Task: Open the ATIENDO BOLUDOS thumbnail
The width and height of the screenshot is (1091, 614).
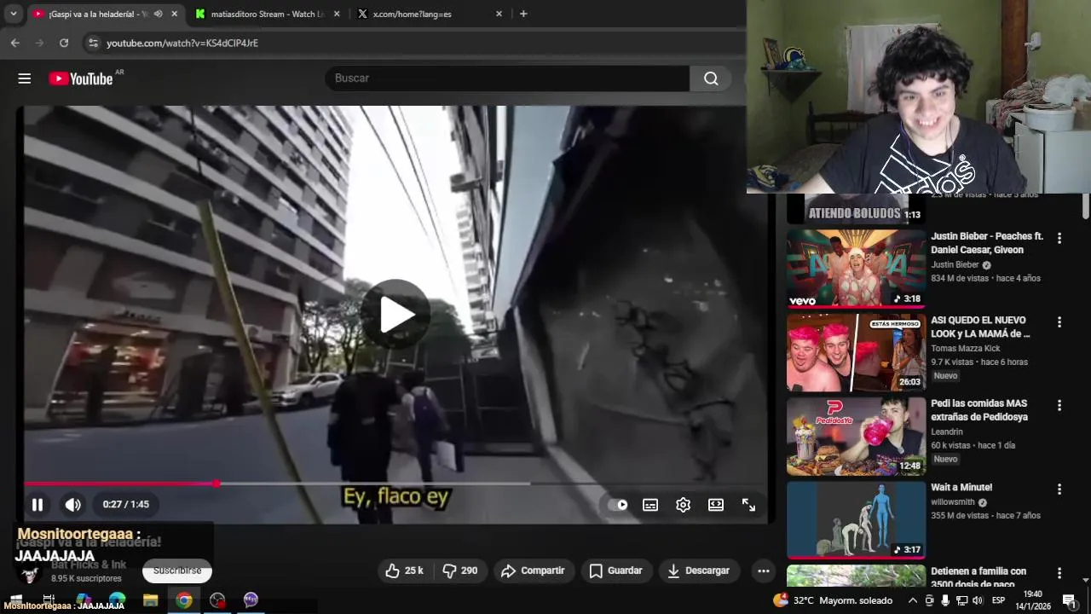Action: (x=856, y=209)
